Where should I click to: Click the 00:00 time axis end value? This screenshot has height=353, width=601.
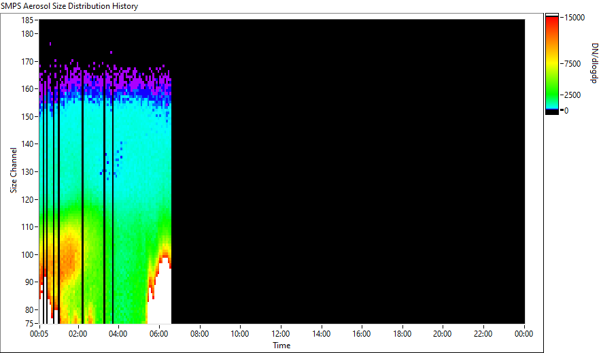point(523,334)
